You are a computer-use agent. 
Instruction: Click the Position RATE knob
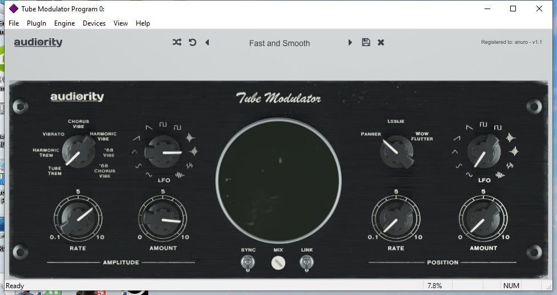[x=395, y=218]
